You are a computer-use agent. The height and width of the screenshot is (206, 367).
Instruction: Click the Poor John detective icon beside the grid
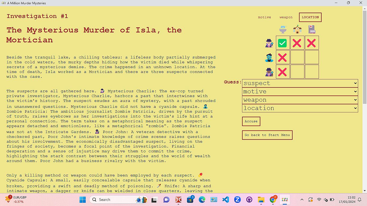(269, 72)
